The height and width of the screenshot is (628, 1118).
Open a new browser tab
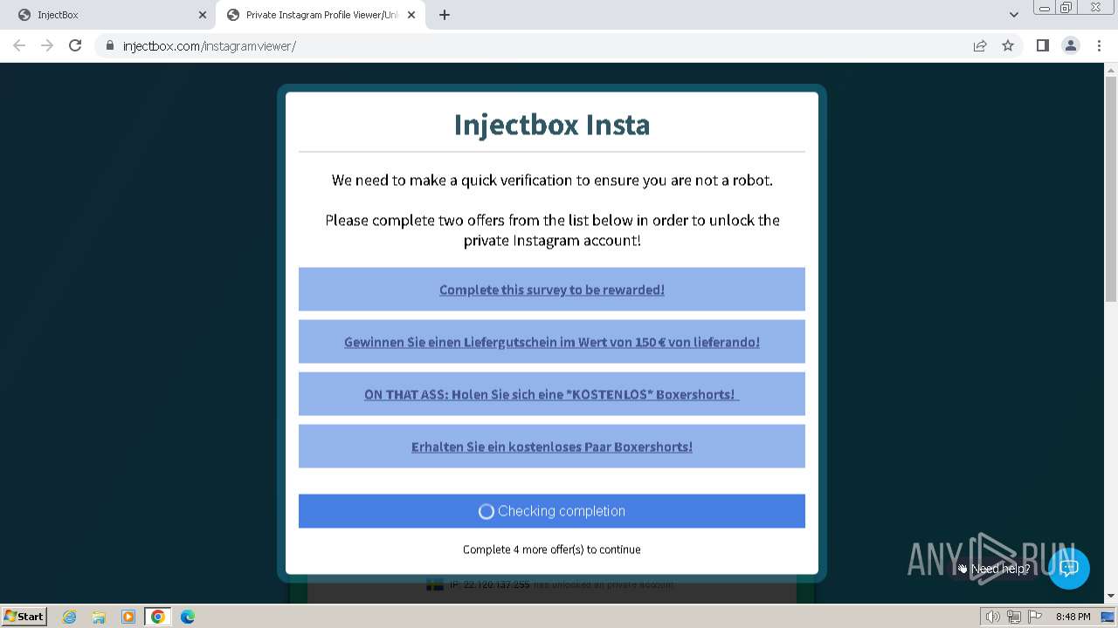[x=445, y=15]
